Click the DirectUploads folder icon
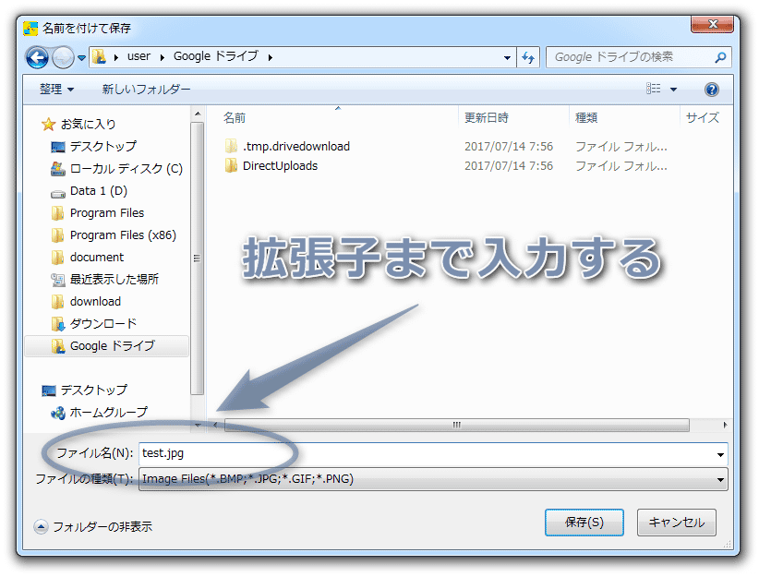The width and height of the screenshot is (759, 577). (232, 166)
